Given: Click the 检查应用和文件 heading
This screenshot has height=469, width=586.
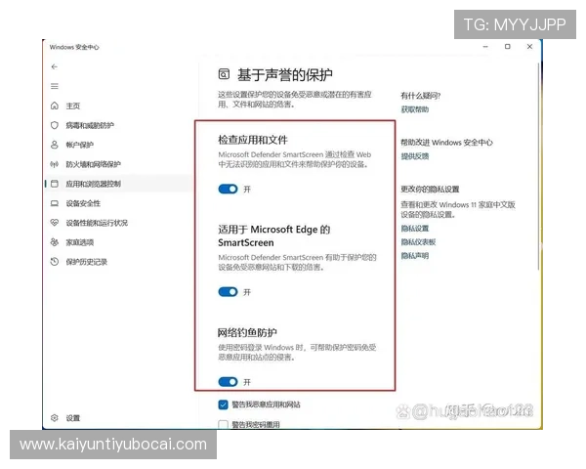Looking at the screenshot, I should [x=253, y=140].
